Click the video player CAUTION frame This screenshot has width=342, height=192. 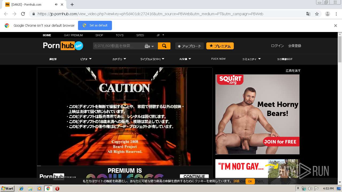pos(125,116)
